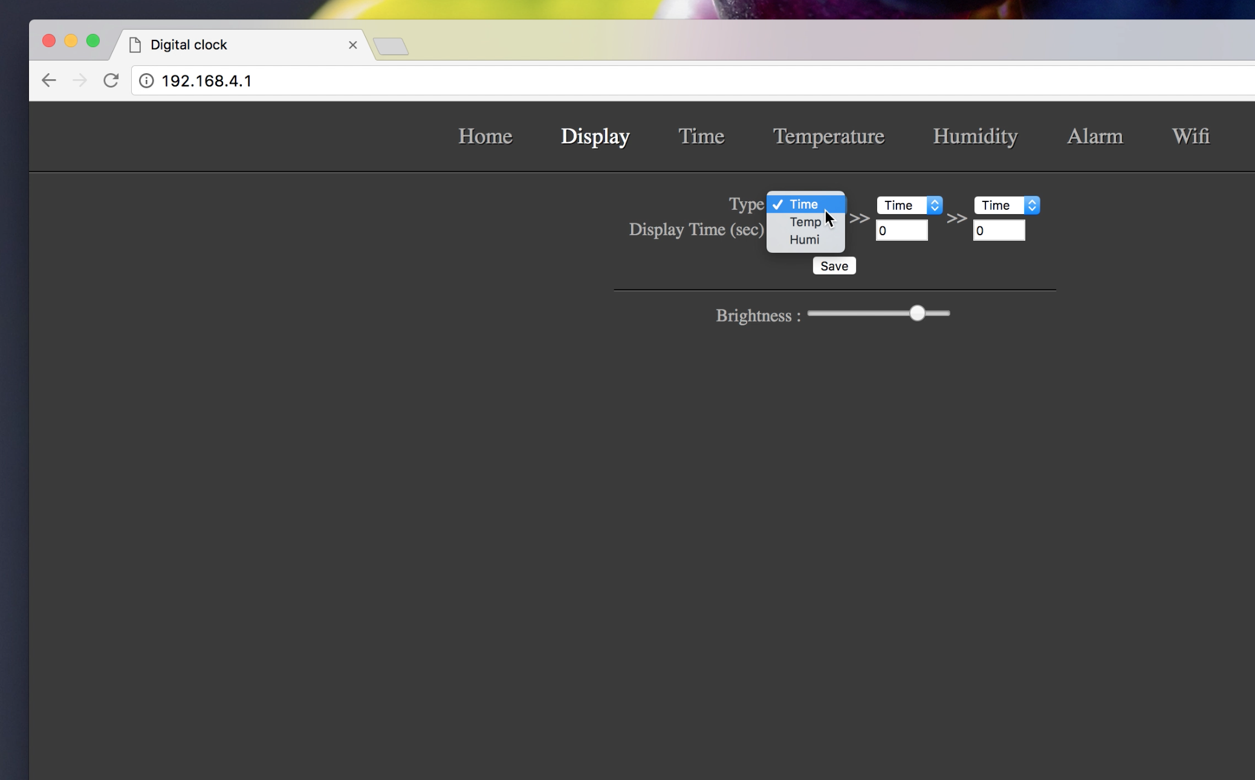Close the Digital clock tab
This screenshot has height=780, width=1255.
353,45
